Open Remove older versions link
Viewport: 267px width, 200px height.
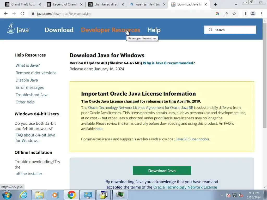point(36,73)
